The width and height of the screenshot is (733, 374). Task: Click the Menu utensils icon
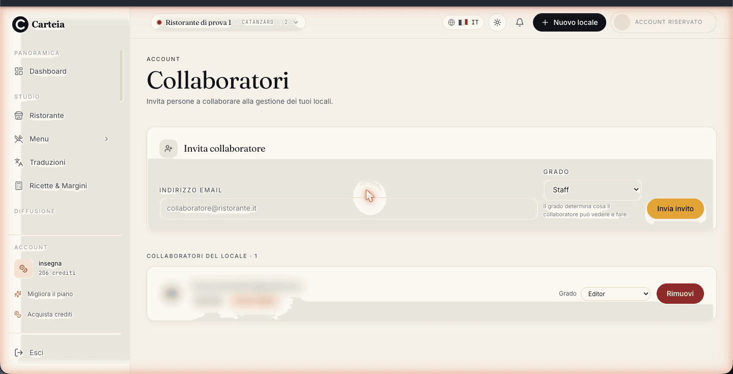click(19, 139)
